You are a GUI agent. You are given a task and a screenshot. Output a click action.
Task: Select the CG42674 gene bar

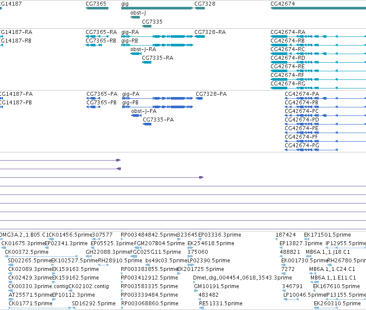(318, 8)
